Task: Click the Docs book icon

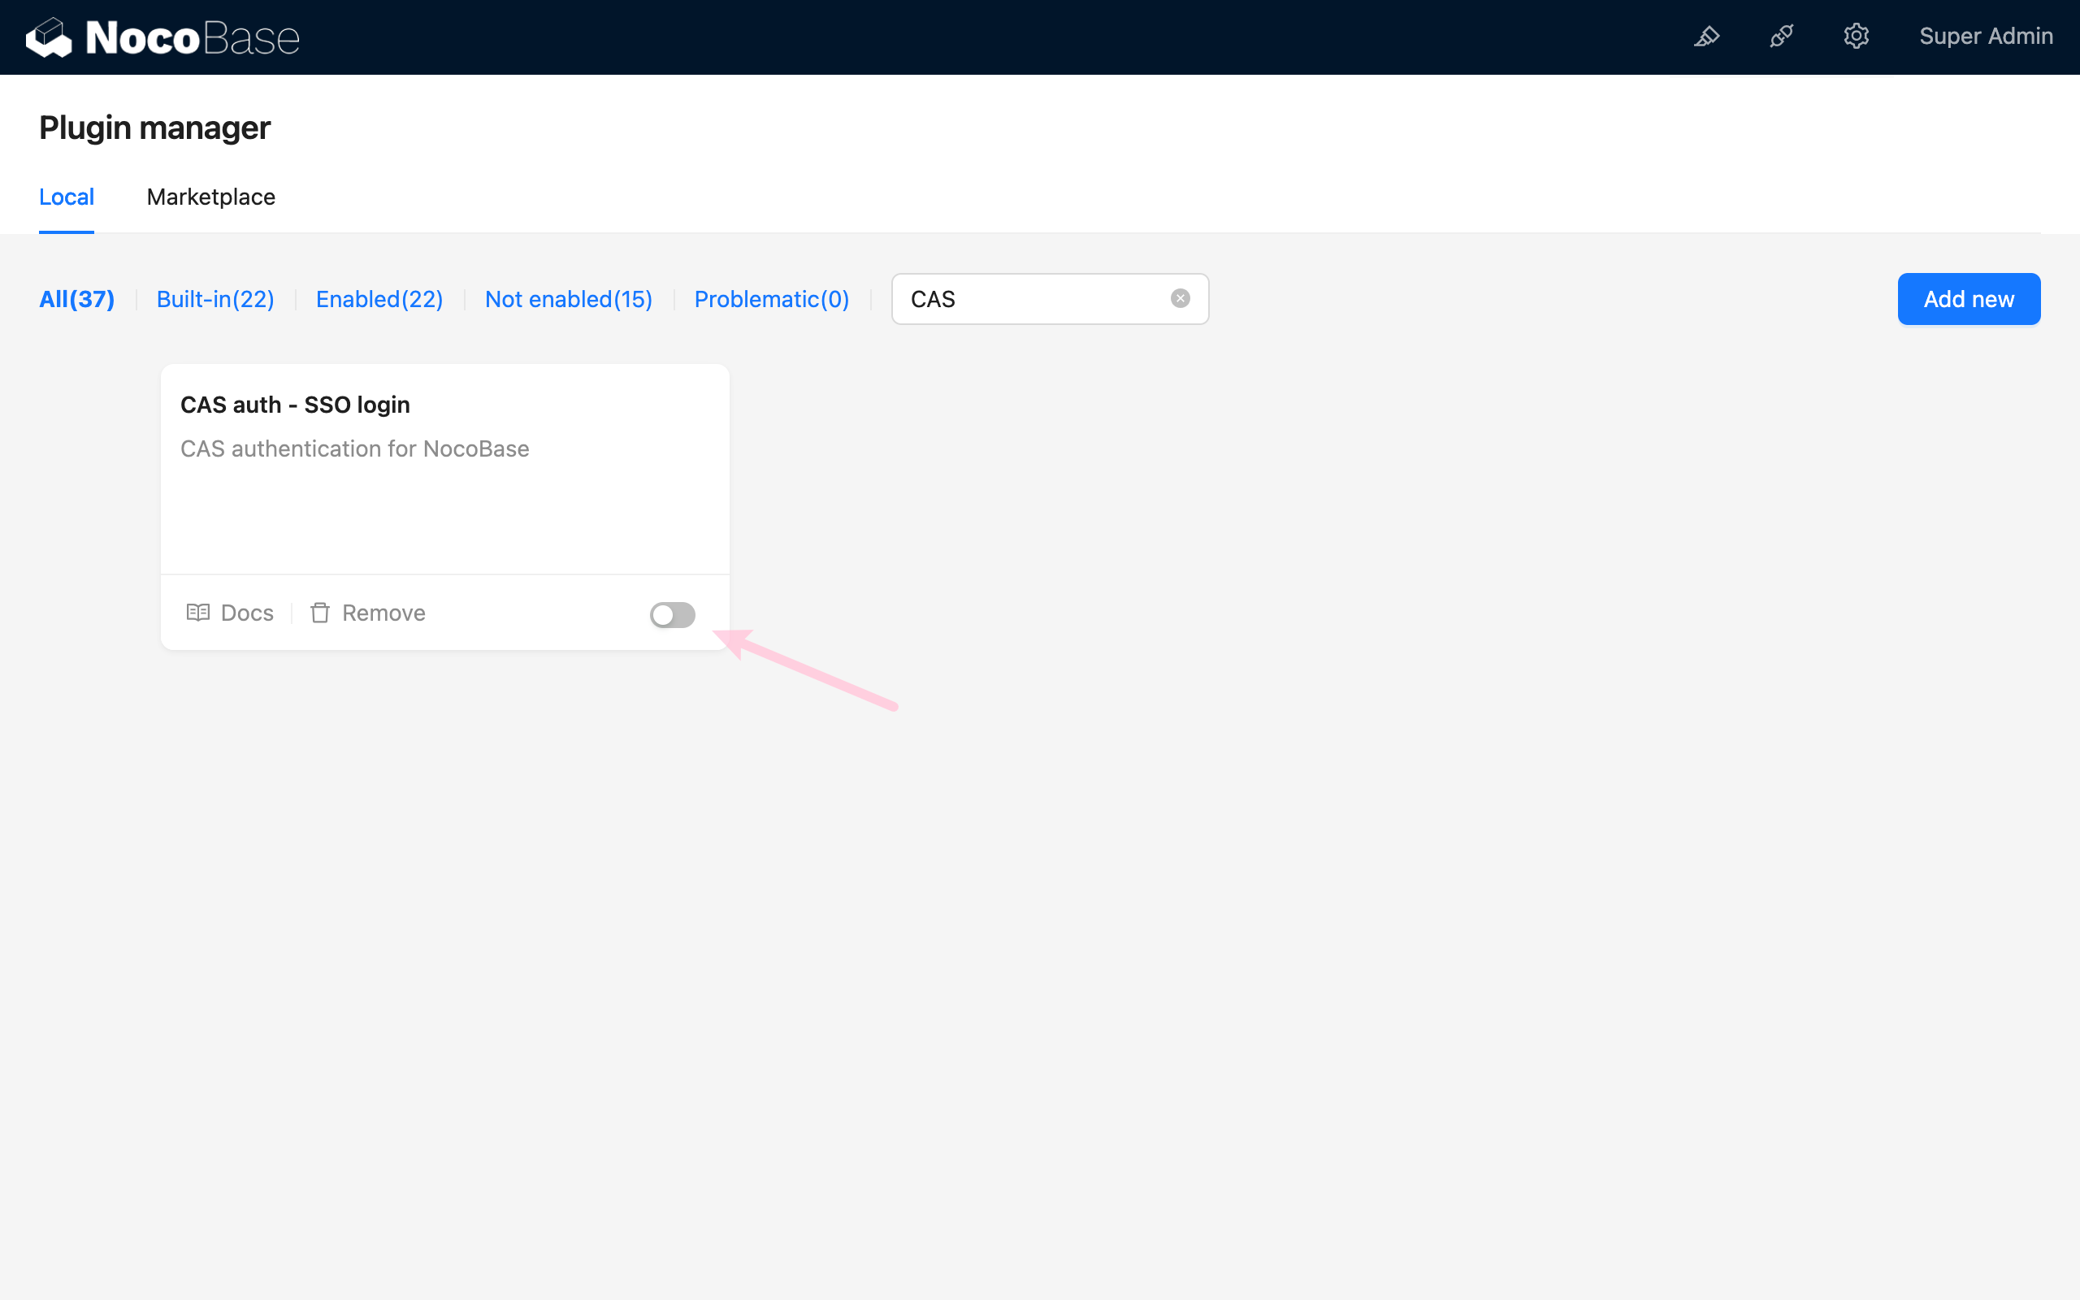Action: tap(198, 612)
